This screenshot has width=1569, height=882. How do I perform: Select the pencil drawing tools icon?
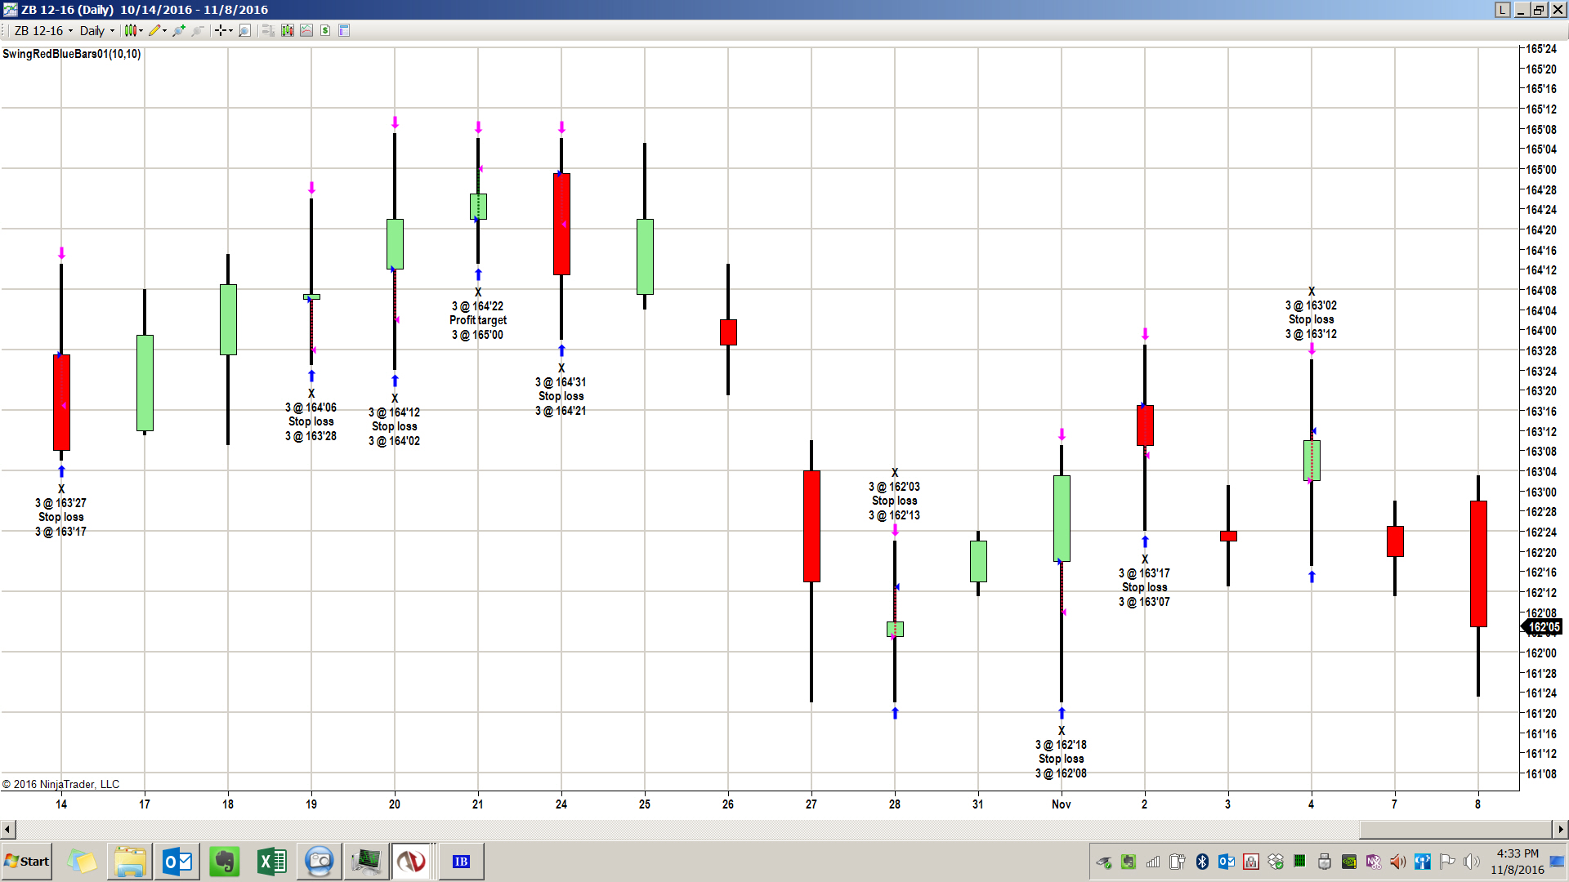click(154, 30)
